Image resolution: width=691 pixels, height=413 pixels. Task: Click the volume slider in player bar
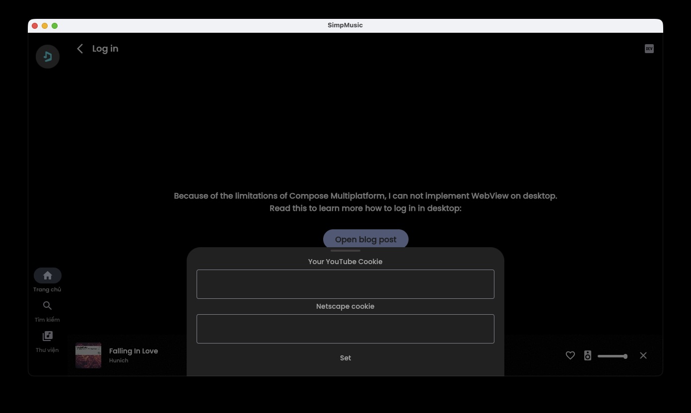pyautogui.click(x=612, y=356)
